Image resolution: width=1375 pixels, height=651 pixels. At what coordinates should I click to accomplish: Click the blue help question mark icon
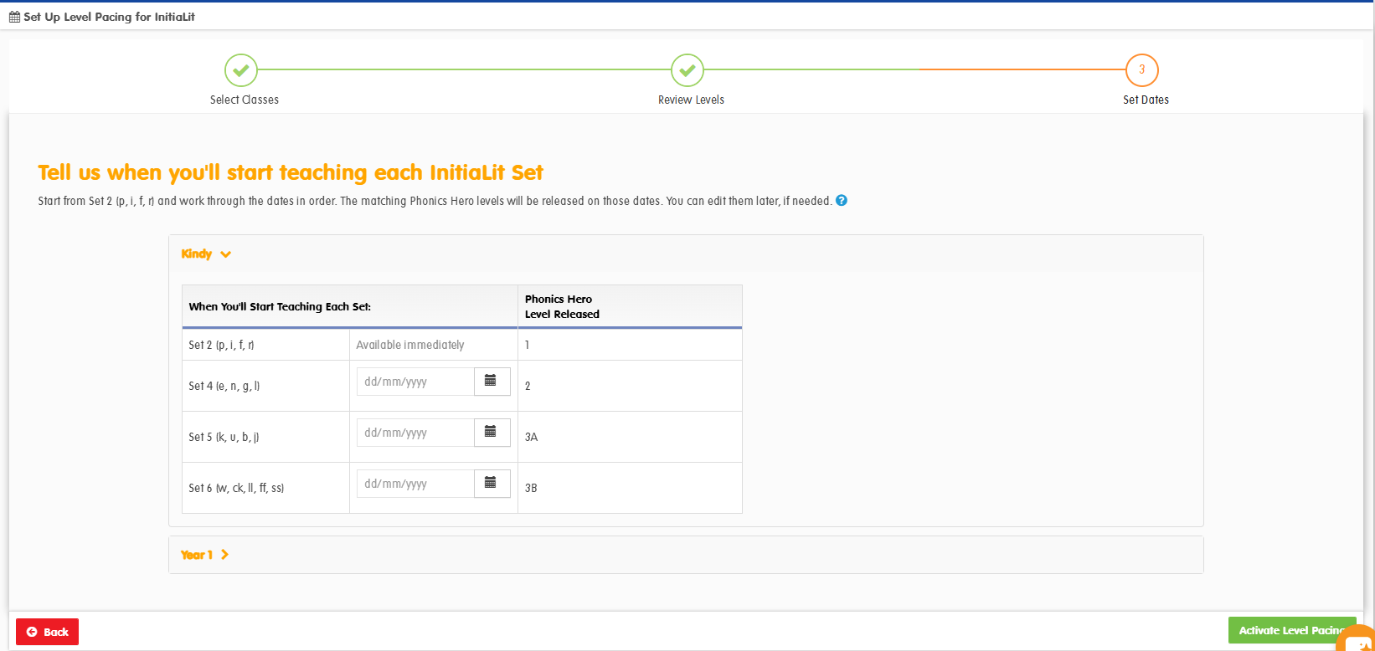[842, 201]
